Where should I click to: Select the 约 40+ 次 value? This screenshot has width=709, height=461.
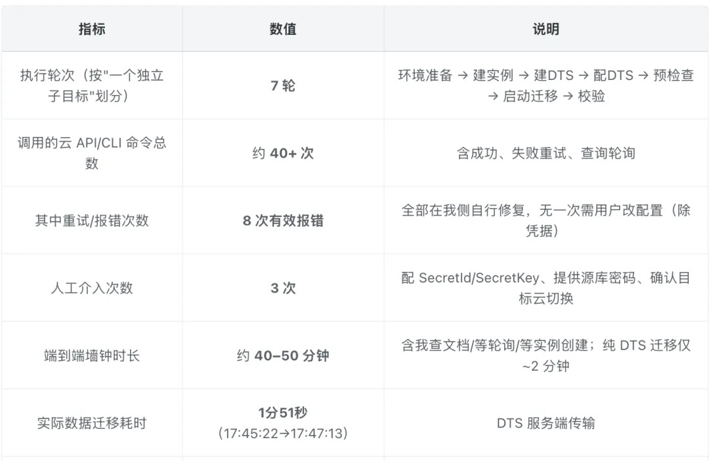click(283, 153)
